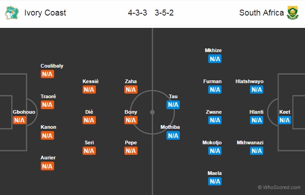
Task: Select Mkhize's N/A rating badge
Action: click(x=215, y=59)
